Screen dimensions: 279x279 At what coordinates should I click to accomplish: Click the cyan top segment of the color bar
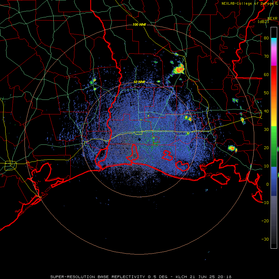tap(274, 40)
